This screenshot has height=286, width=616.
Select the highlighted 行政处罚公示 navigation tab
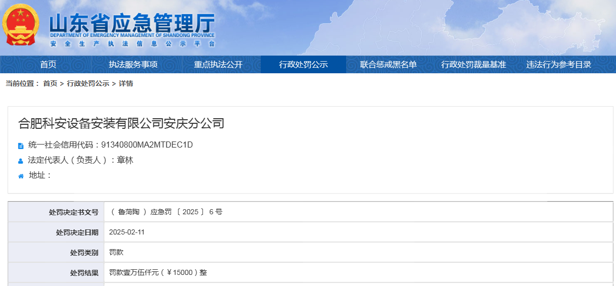(x=303, y=65)
